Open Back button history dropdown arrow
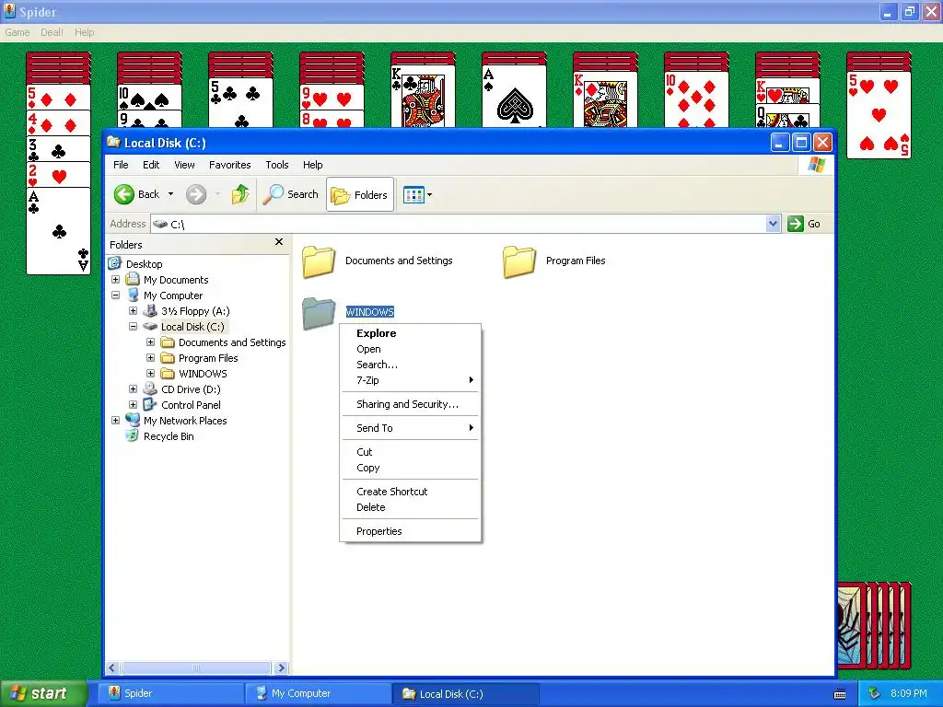Screen dimensions: 943x707 pos(170,194)
